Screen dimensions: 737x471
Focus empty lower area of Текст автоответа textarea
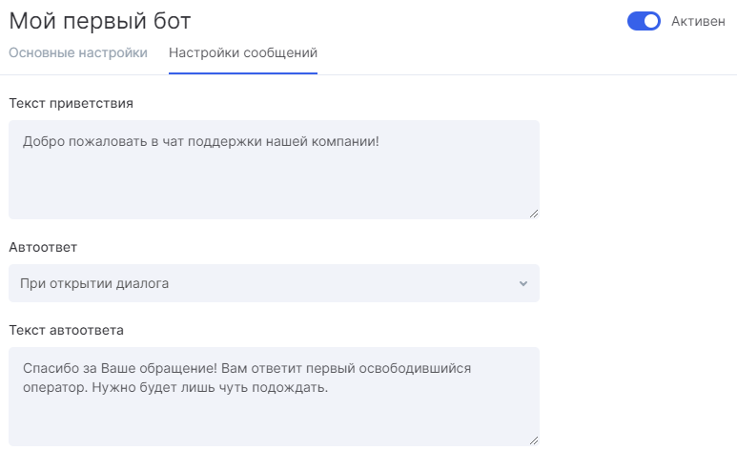click(x=274, y=420)
